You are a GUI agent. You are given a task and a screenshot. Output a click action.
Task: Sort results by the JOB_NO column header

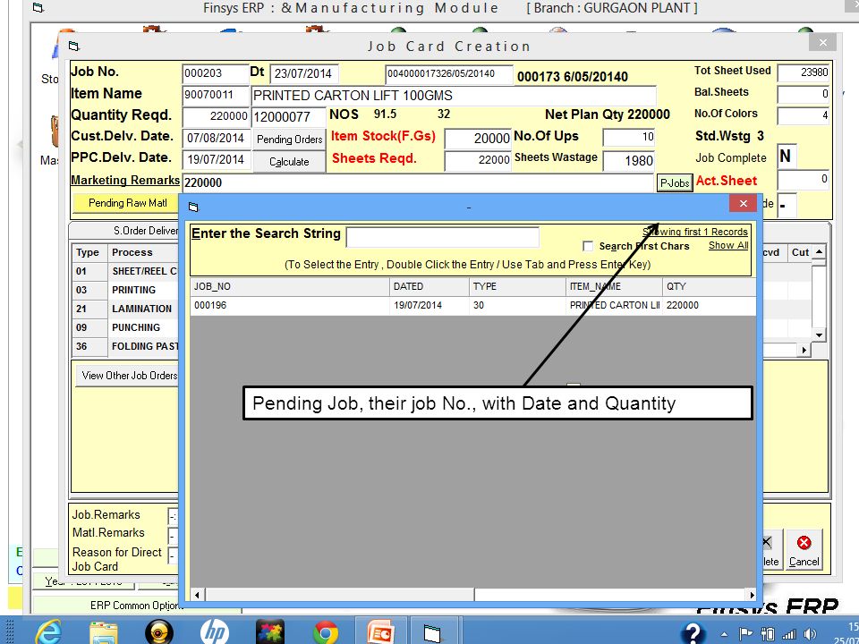coord(290,286)
